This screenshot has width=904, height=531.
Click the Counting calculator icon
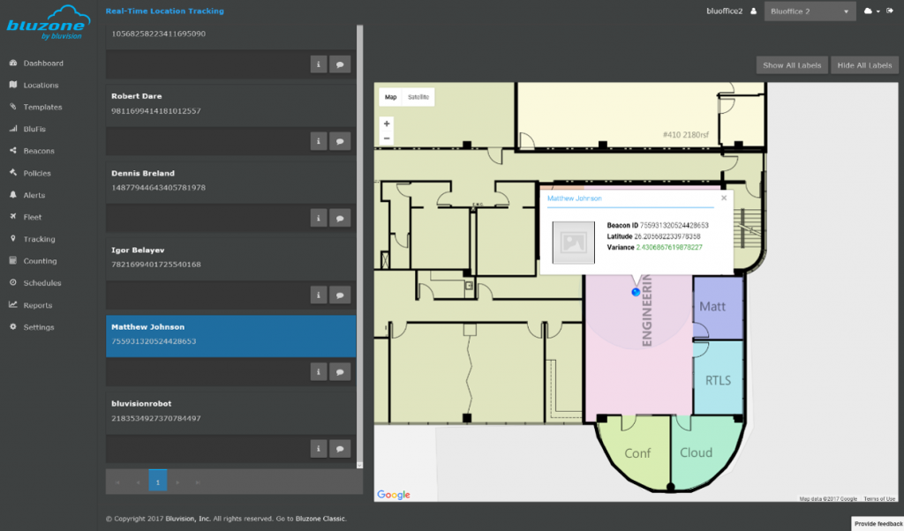point(12,260)
